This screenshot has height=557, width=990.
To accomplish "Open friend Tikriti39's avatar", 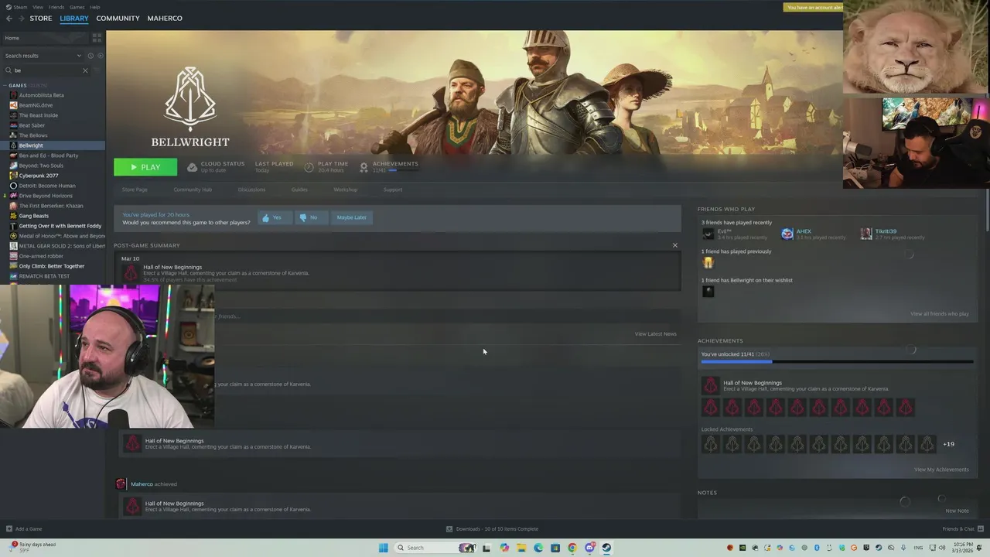I will coord(866,234).
